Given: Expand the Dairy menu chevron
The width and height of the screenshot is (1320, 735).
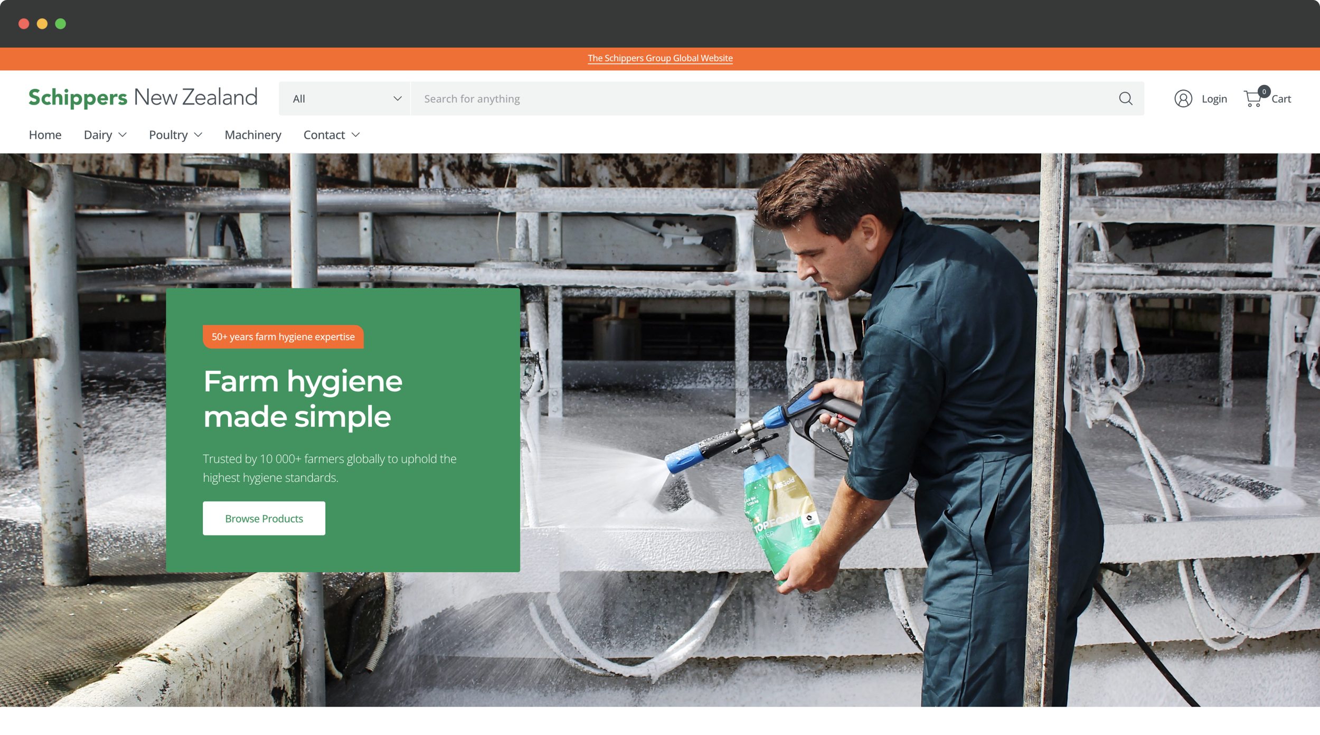Looking at the screenshot, I should pos(122,135).
